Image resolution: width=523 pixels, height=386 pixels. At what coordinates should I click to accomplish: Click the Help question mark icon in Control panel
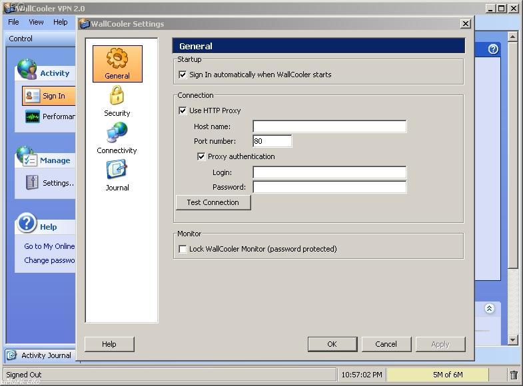pos(27,223)
